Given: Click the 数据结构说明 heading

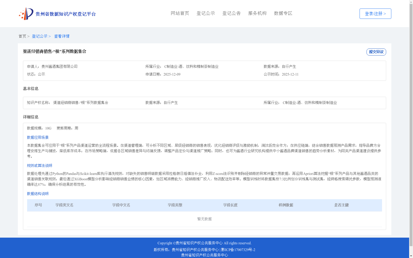Looking at the screenshot, I should pos(38,194).
